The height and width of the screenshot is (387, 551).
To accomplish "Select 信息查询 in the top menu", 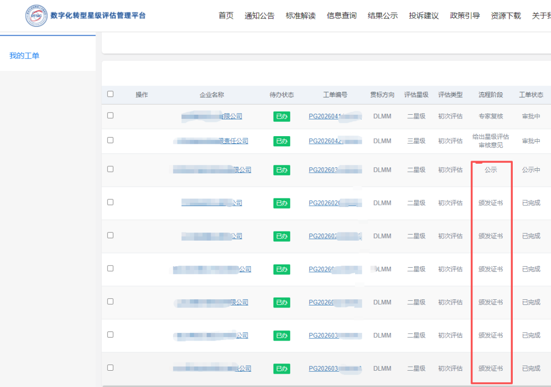I will pyautogui.click(x=341, y=15).
